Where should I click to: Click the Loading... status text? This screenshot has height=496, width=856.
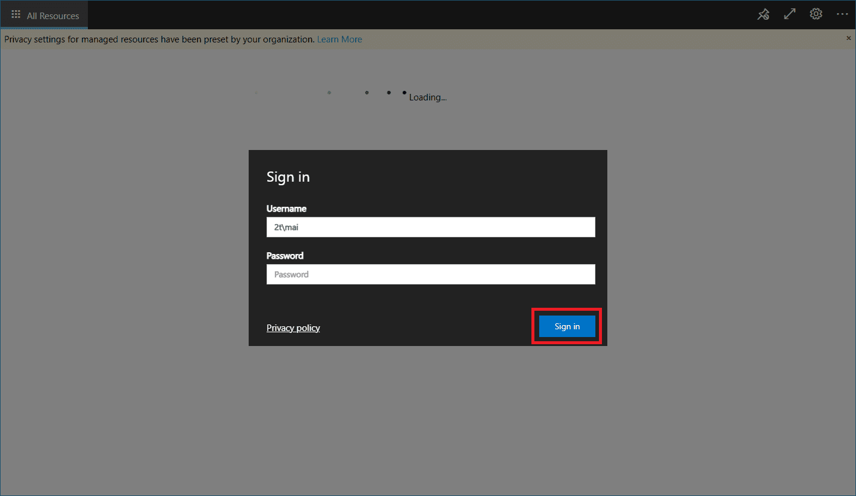coord(427,97)
